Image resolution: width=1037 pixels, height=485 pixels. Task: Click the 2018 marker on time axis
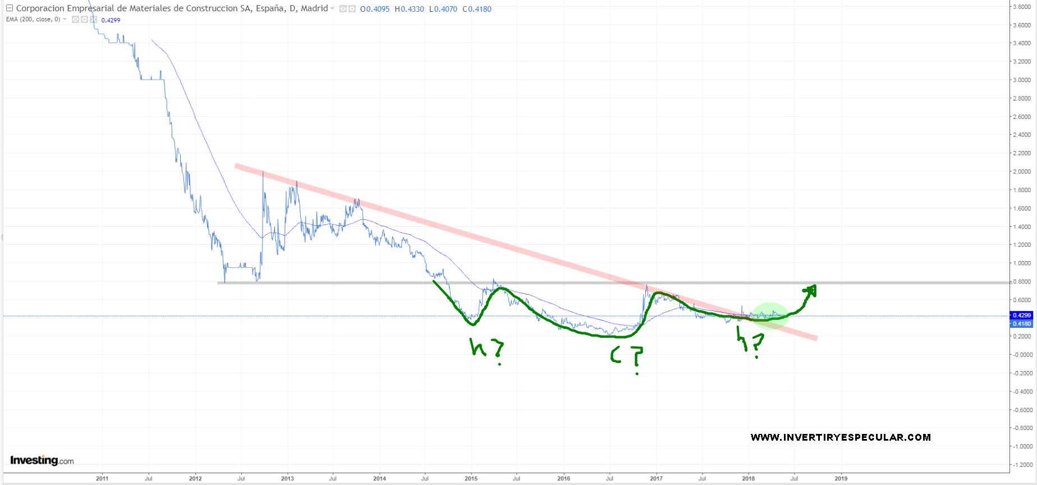pos(748,478)
